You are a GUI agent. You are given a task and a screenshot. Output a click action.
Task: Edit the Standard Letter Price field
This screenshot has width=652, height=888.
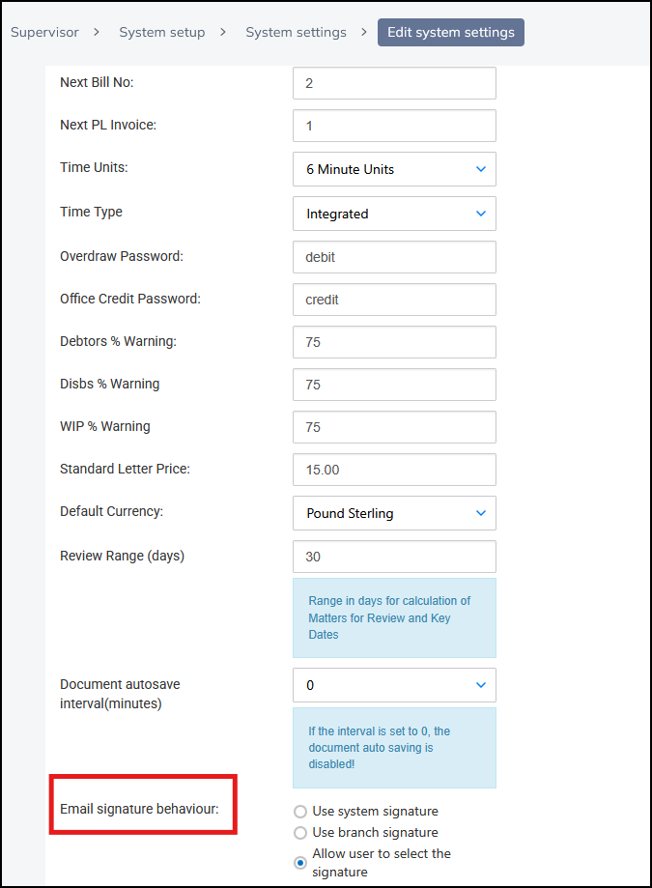pyautogui.click(x=394, y=470)
